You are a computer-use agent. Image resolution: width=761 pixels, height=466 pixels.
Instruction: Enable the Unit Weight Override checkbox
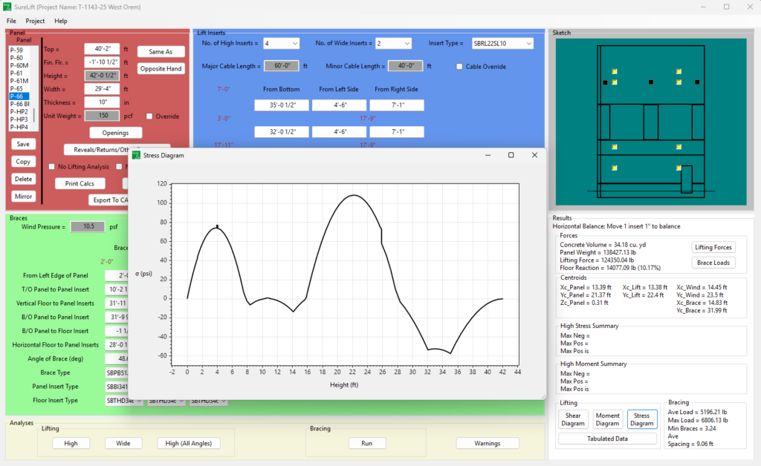point(150,116)
